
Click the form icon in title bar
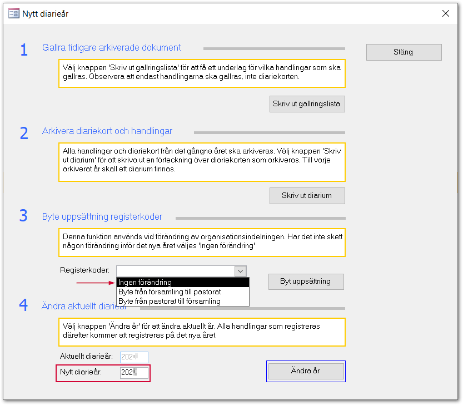click(x=13, y=13)
